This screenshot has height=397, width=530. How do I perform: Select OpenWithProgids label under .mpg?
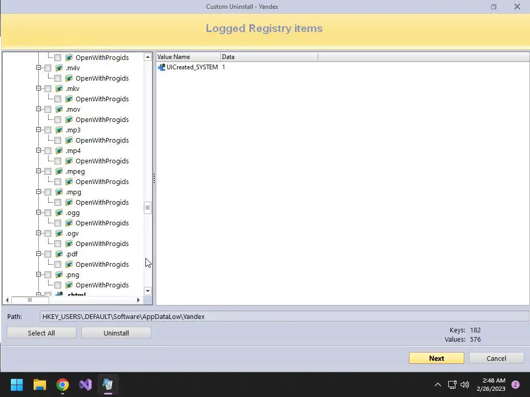point(102,202)
